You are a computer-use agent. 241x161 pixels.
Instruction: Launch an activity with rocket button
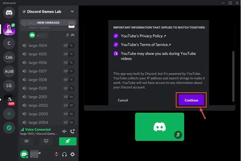[x=68, y=141]
